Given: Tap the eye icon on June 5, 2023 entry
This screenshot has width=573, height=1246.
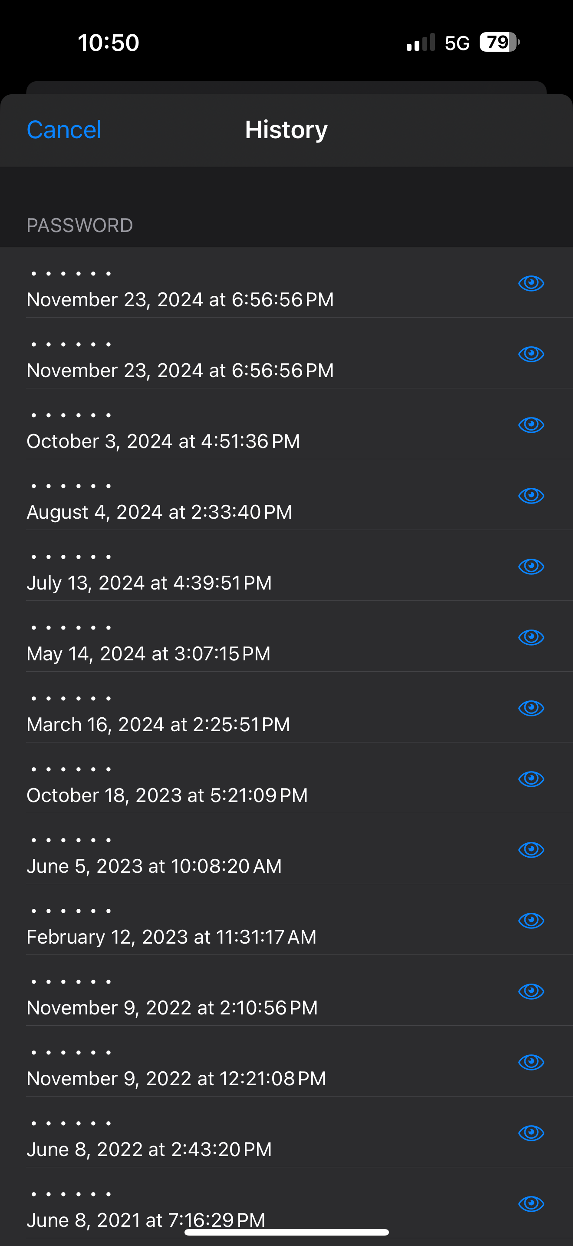Looking at the screenshot, I should (x=531, y=849).
